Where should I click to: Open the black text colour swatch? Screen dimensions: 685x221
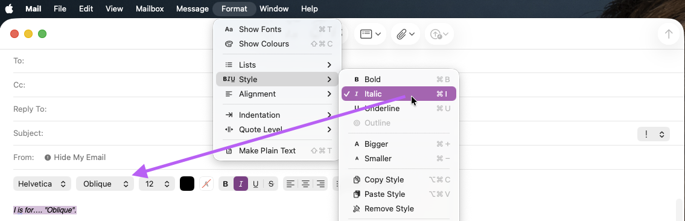coord(187,184)
